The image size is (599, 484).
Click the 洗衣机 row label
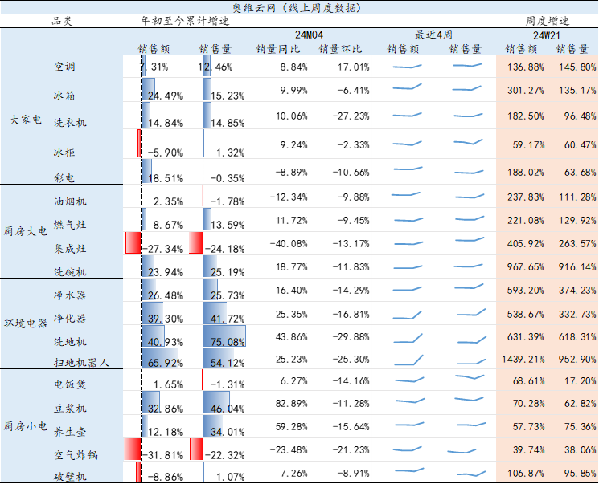(70, 123)
